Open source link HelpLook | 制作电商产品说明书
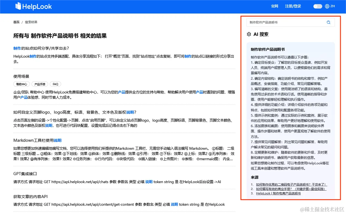Image resolution: width=346 pixels, height=214 pixels. [278, 193]
